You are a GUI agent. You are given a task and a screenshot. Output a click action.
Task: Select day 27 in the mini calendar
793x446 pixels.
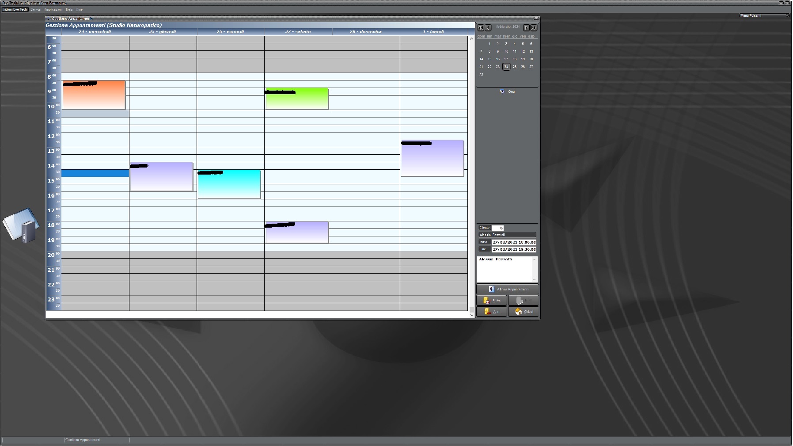tap(531, 67)
